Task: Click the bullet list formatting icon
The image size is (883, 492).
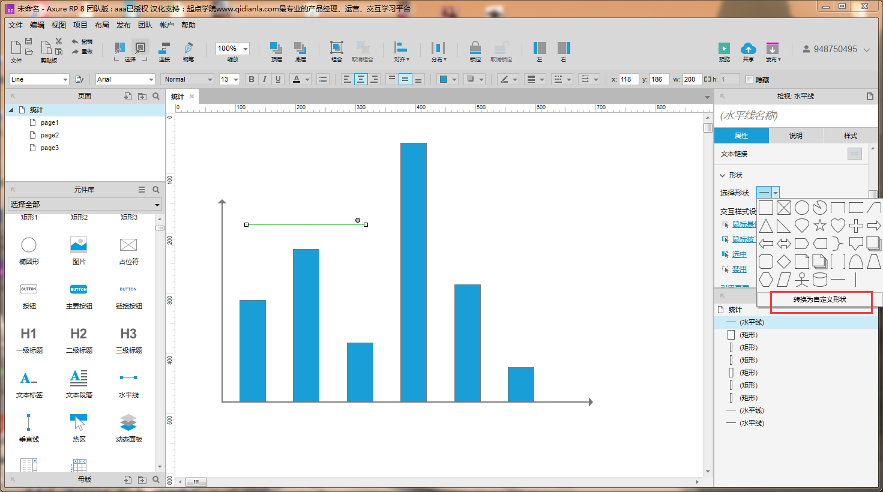Action: [323, 79]
